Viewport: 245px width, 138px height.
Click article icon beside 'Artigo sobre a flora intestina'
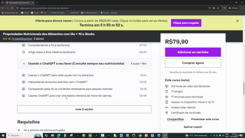tap(24, 52)
